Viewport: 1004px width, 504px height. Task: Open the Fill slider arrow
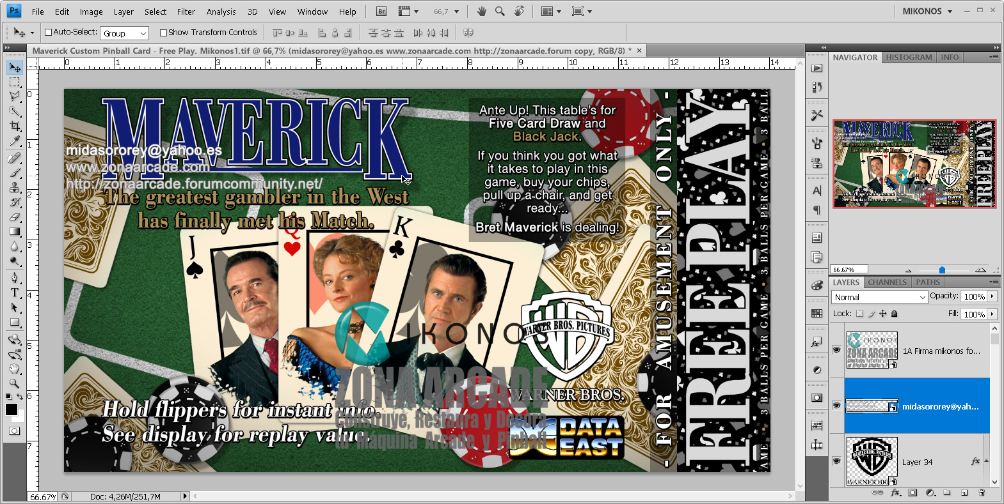992,314
